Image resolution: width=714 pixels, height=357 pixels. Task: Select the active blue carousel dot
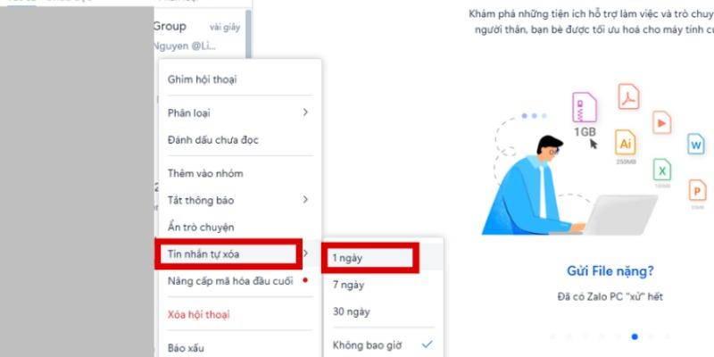click(x=635, y=336)
